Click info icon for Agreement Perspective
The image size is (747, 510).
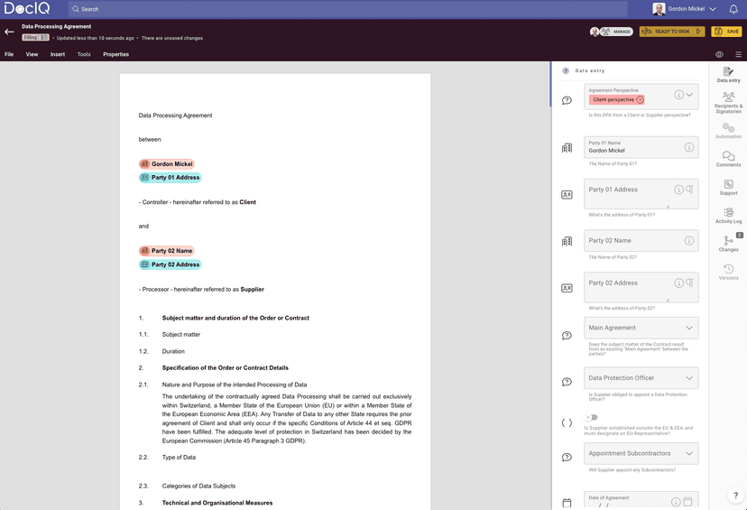(678, 95)
